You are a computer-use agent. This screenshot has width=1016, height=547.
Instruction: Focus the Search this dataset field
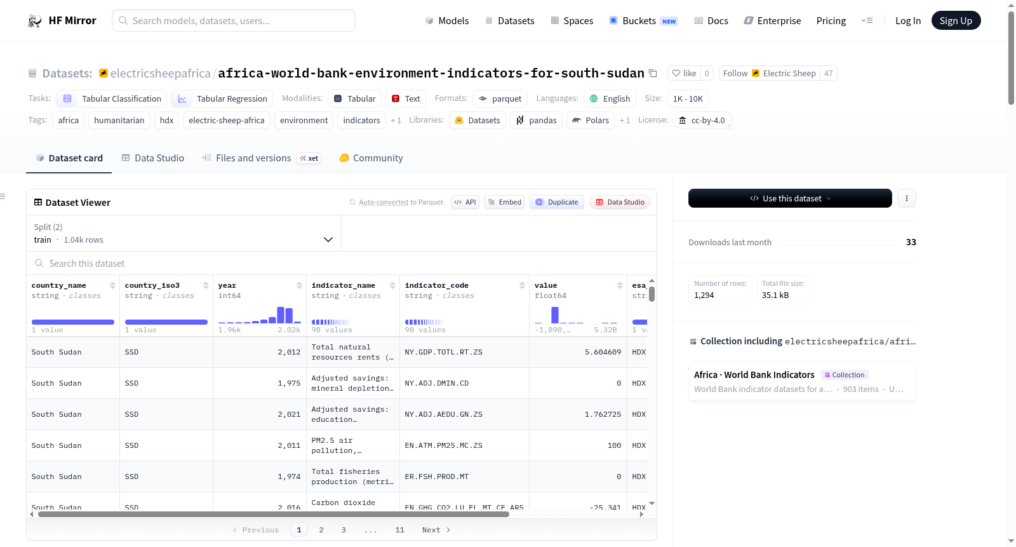coord(342,264)
